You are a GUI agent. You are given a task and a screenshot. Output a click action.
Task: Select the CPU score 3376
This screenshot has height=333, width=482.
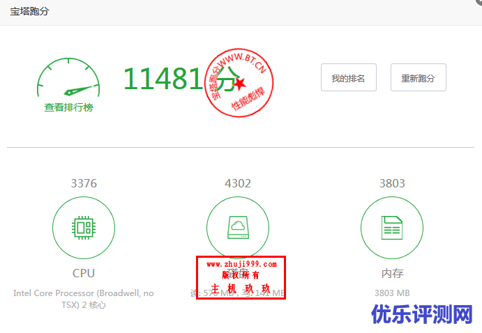(84, 183)
